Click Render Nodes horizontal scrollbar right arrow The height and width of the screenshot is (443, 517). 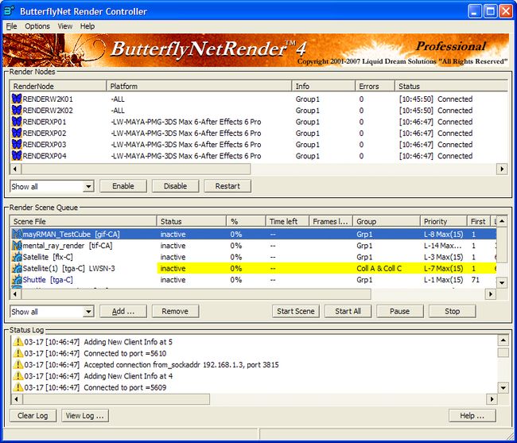(502, 169)
